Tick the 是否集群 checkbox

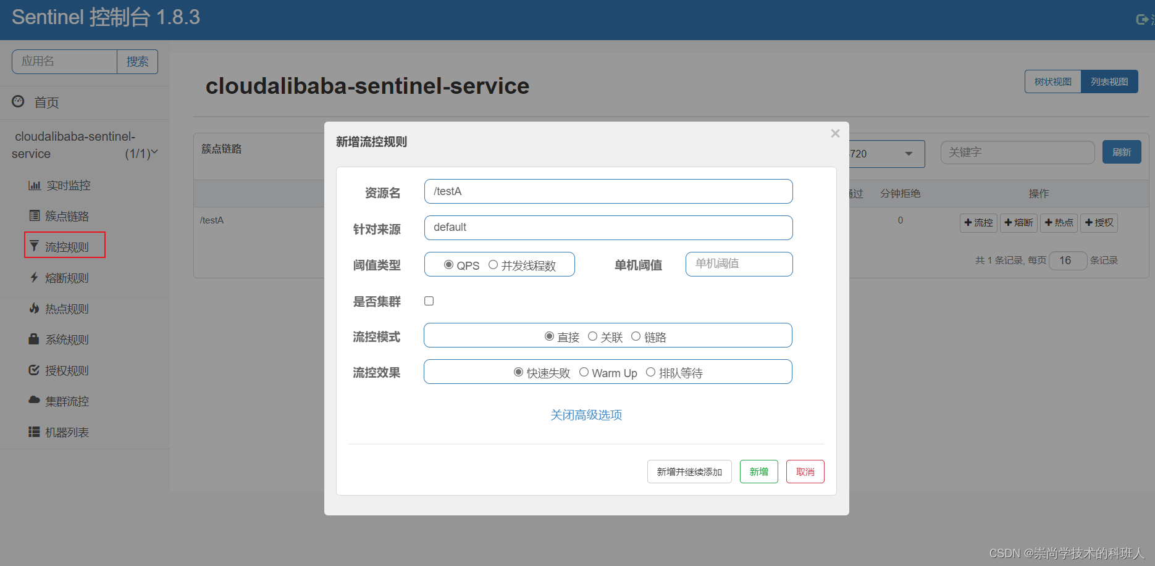click(x=429, y=301)
